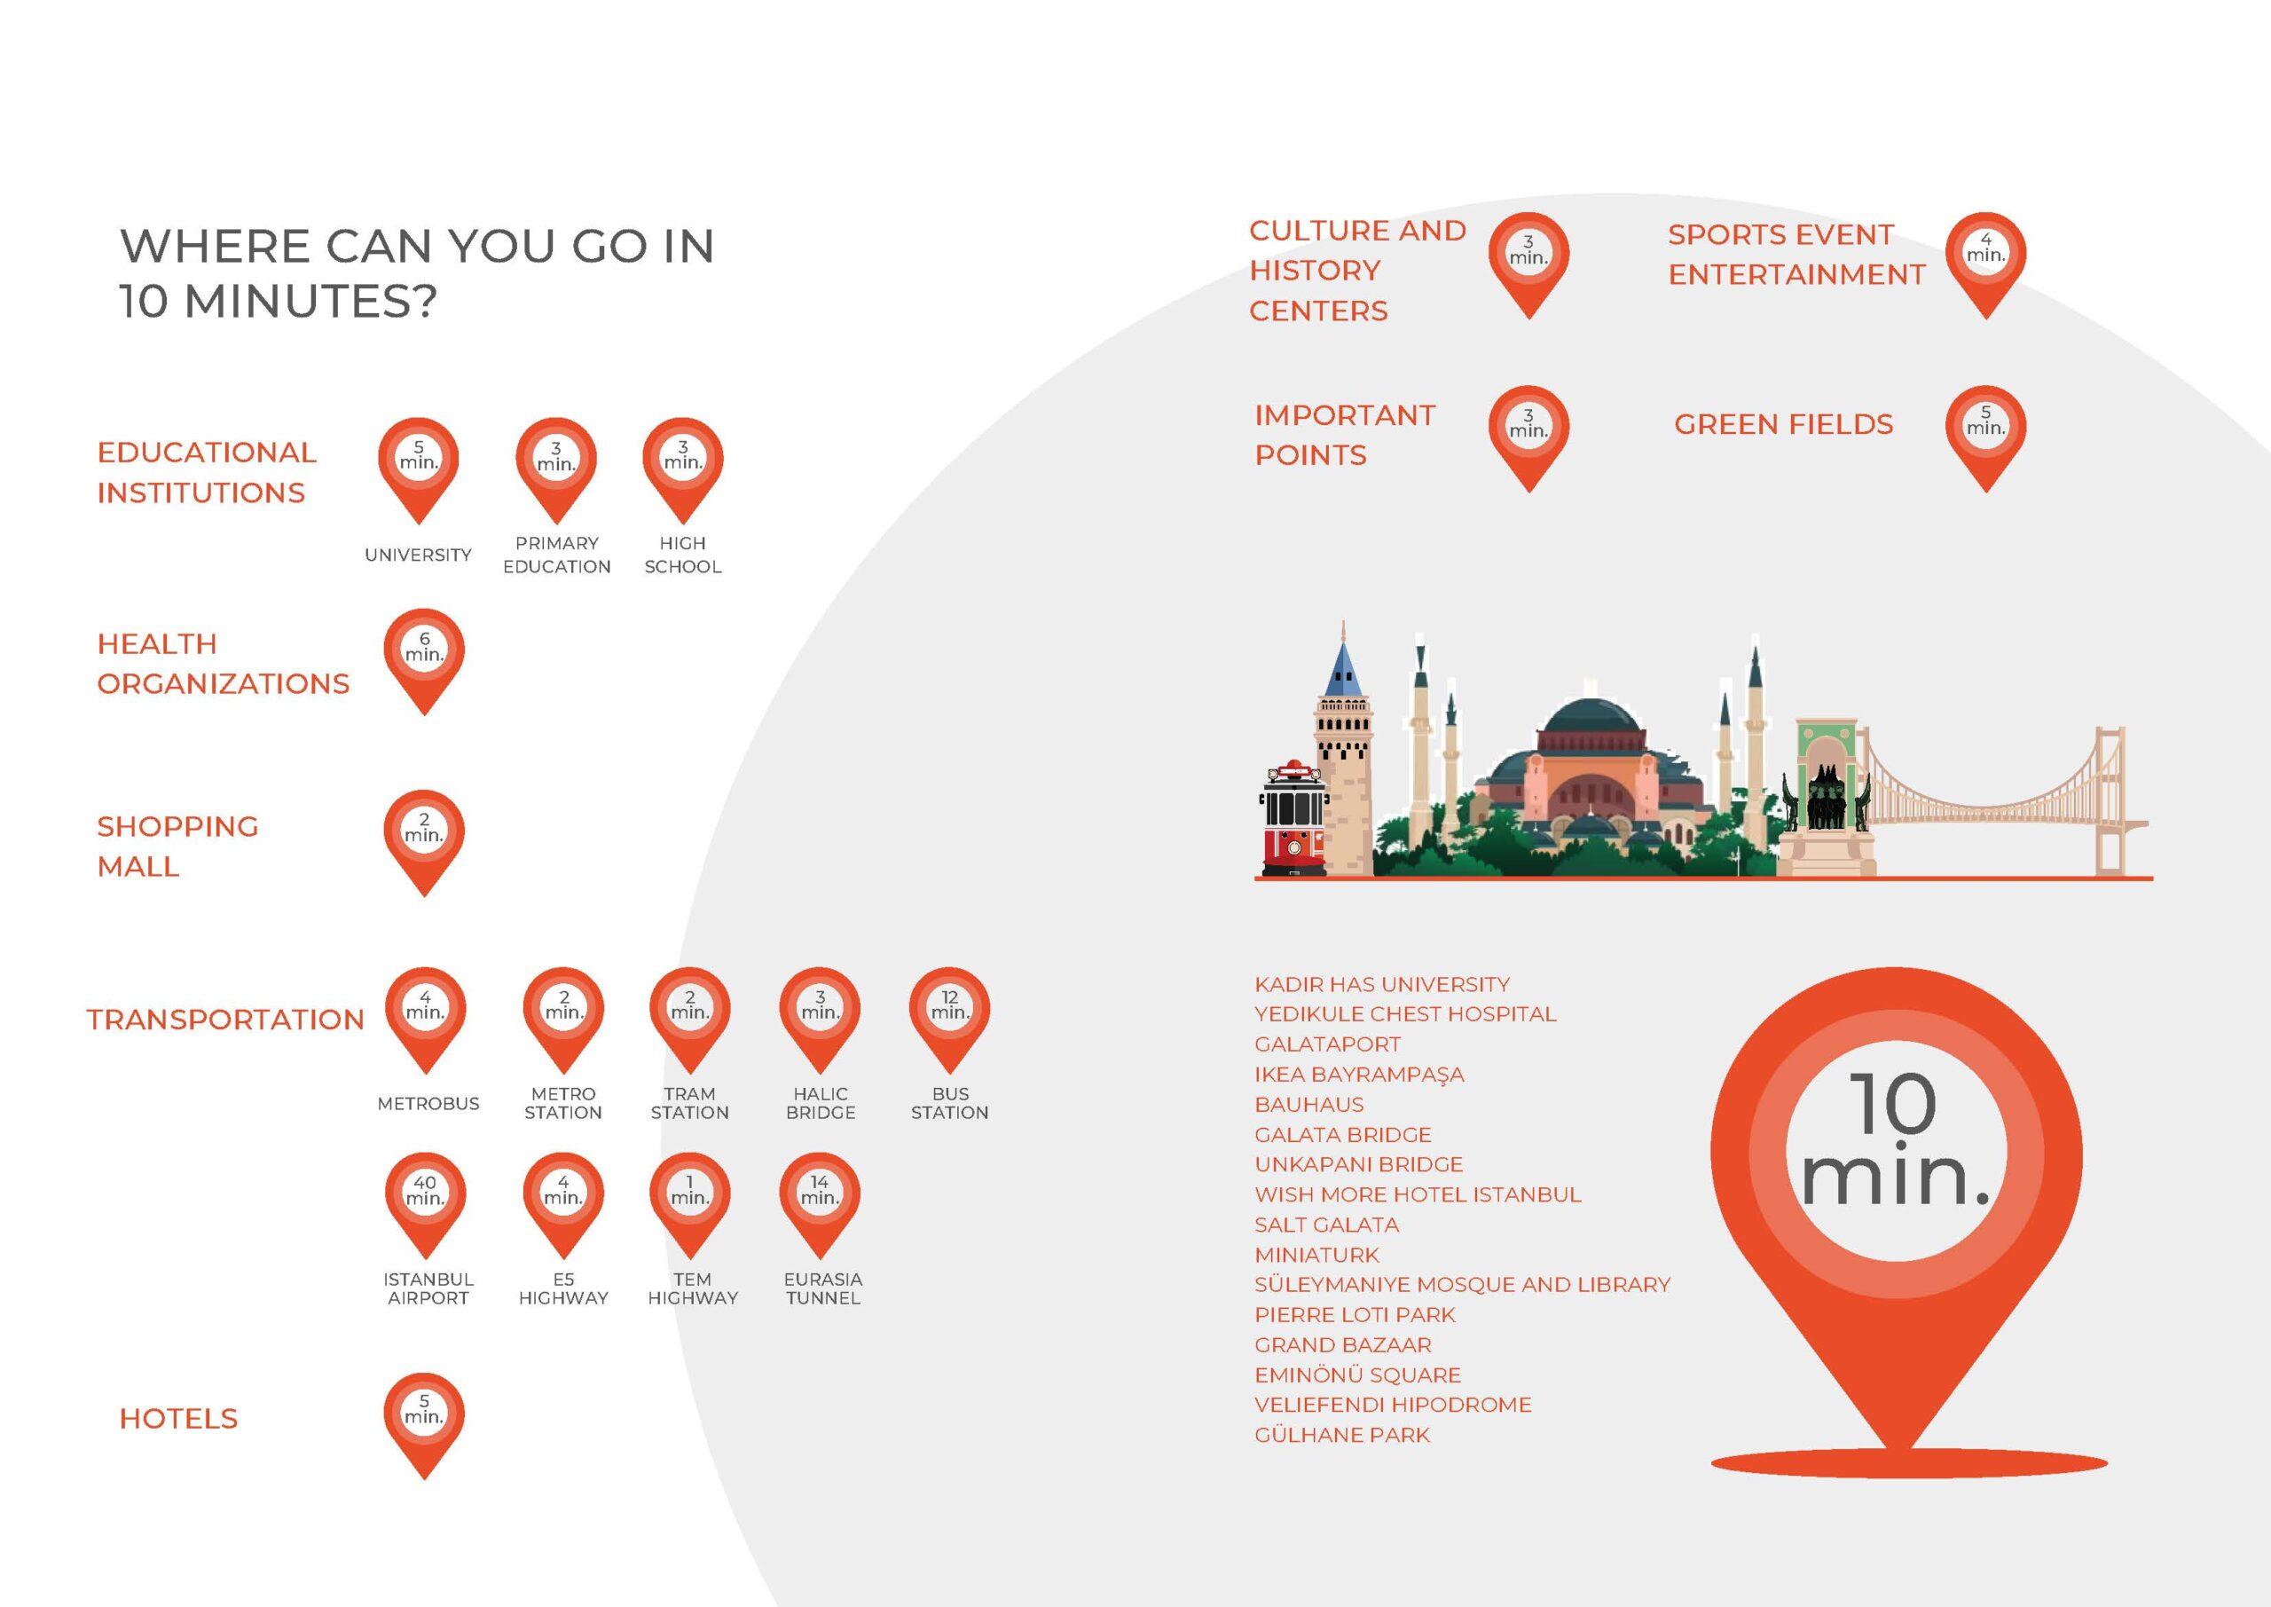Screen dimensions: 2271x1607
Task: Click the High School 3 min. pin
Action: coord(682,470)
